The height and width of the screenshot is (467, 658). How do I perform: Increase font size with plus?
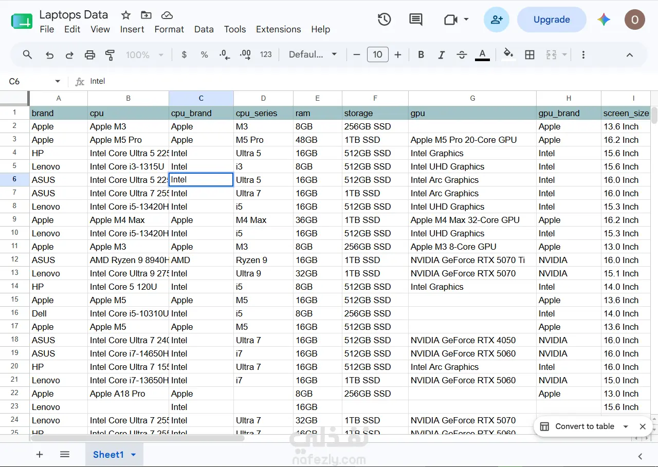point(397,54)
